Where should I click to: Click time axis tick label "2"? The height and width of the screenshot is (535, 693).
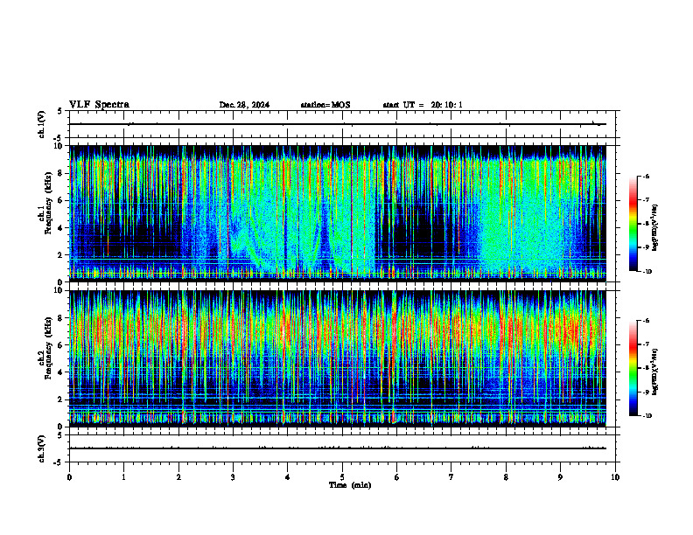pos(178,477)
